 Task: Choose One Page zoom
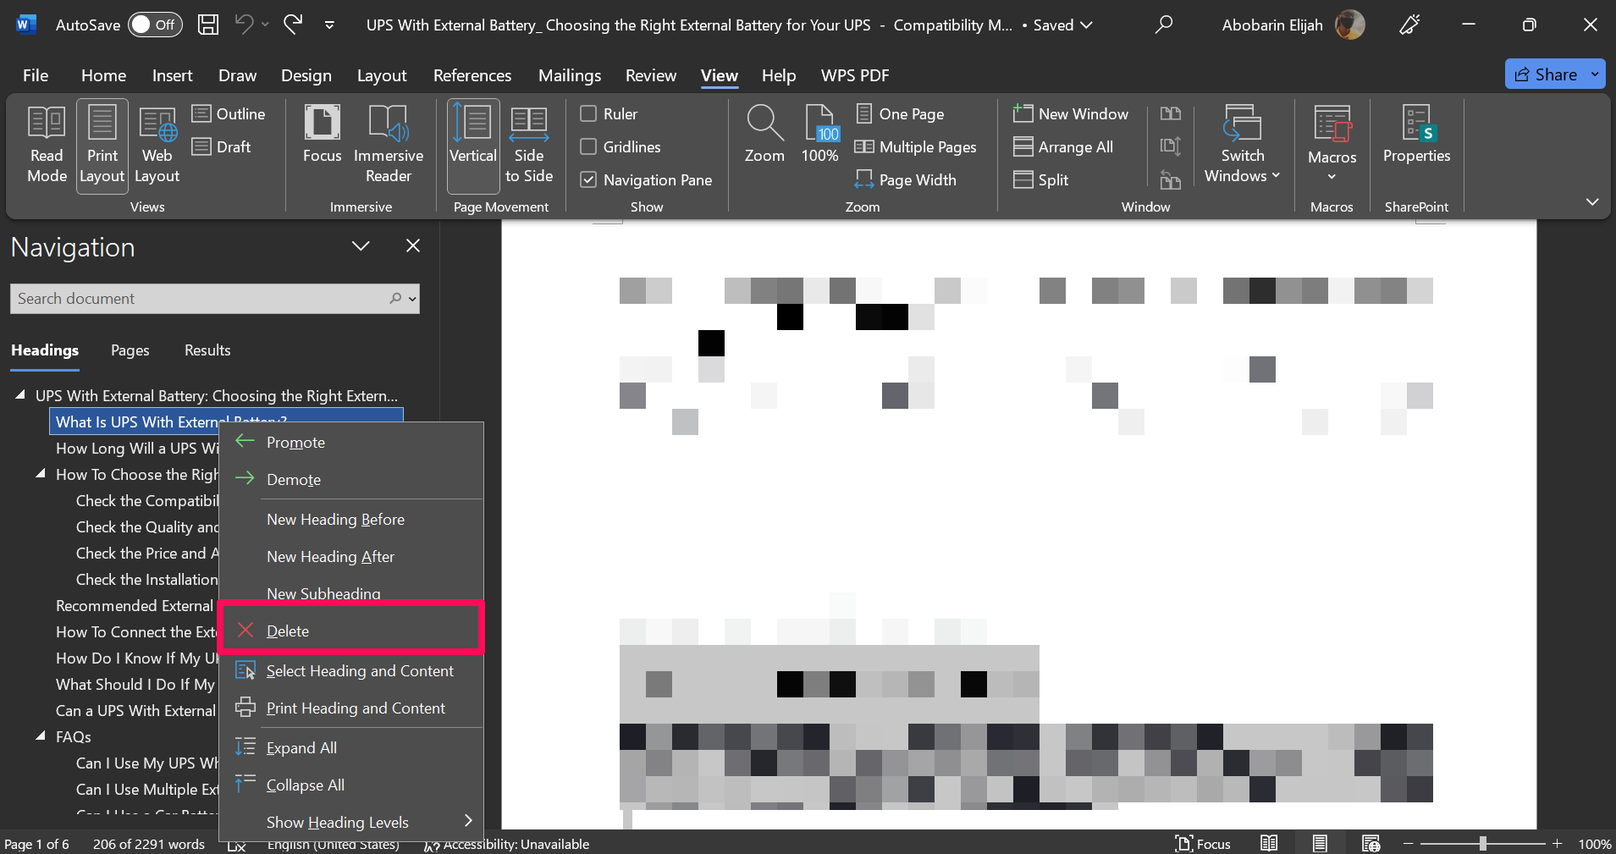[900, 113]
